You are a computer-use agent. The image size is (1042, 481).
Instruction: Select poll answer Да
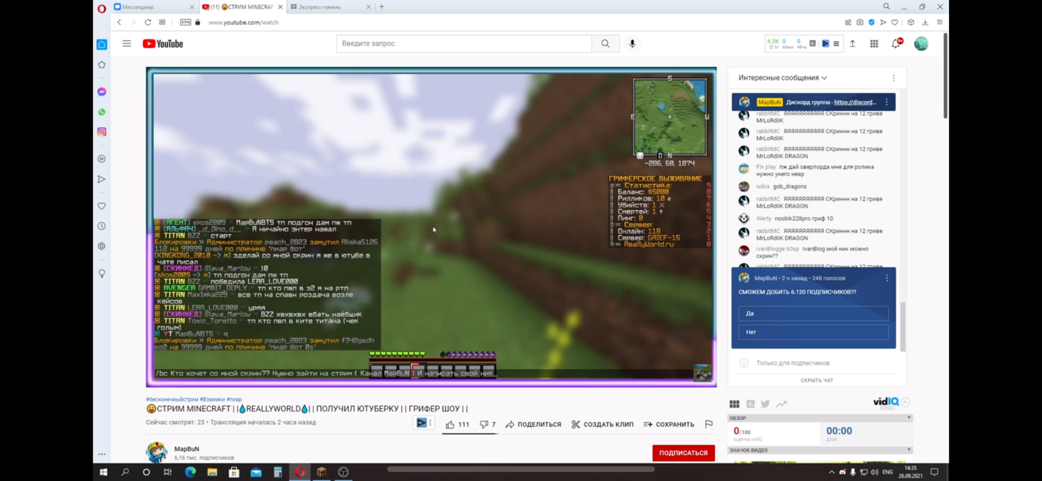pyautogui.click(x=813, y=313)
